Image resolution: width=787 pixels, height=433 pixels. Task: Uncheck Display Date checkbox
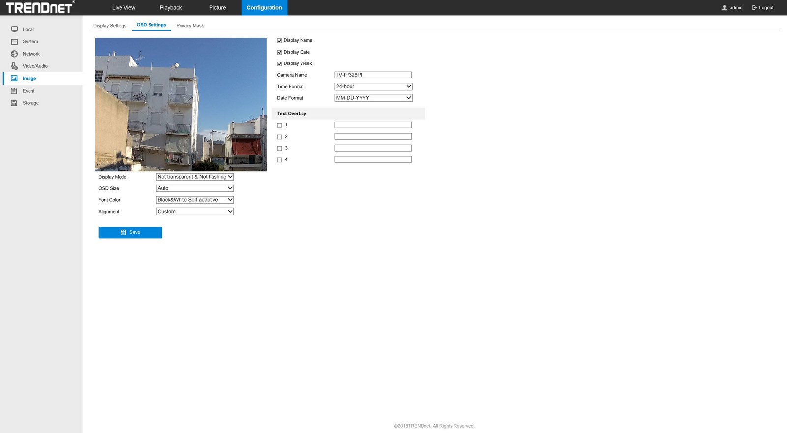click(279, 52)
